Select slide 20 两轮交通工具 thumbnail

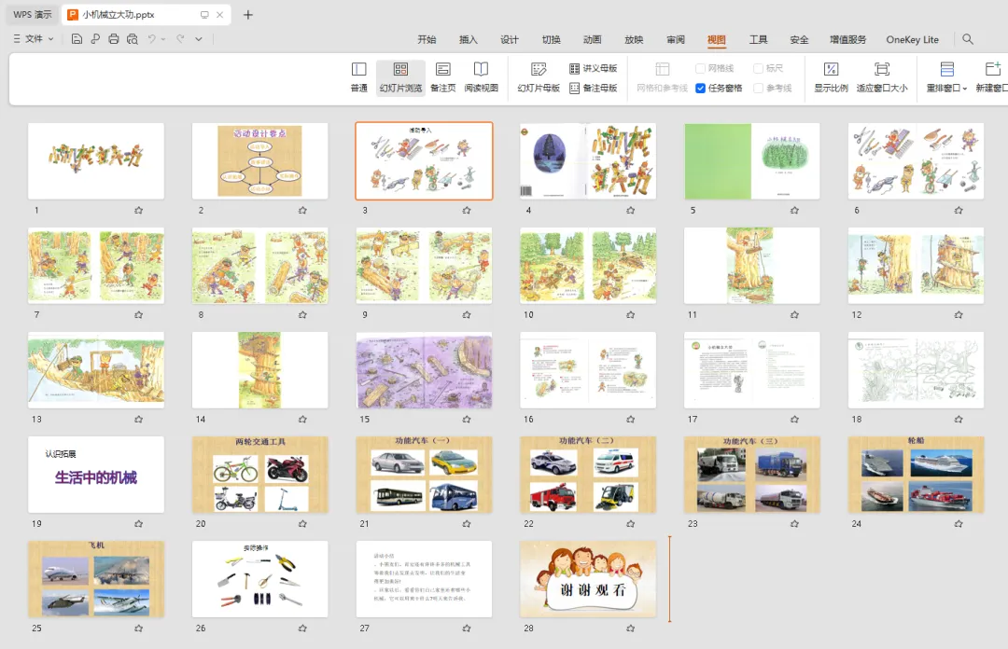(x=259, y=475)
